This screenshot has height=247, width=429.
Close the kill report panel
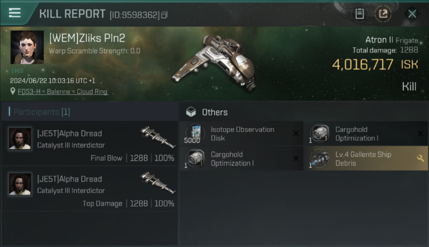(x=412, y=14)
